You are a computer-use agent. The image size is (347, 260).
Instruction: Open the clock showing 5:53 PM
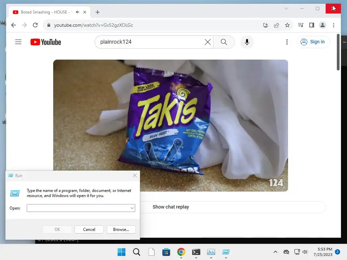(323, 252)
